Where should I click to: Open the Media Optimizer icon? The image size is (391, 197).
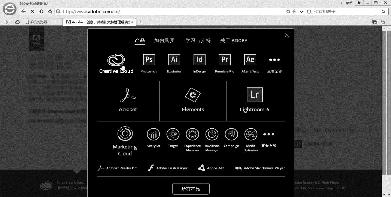251,135
